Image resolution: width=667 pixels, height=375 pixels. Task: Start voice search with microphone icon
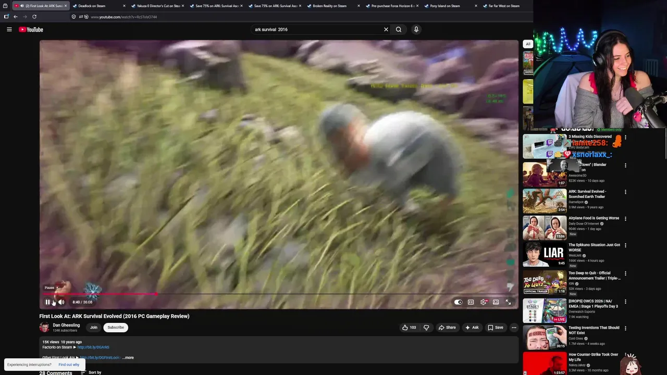[416, 30]
